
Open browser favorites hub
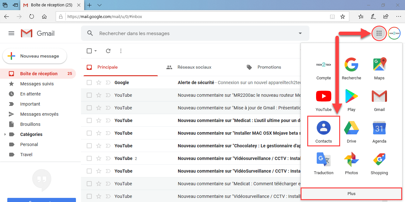click(x=361, y=16)
